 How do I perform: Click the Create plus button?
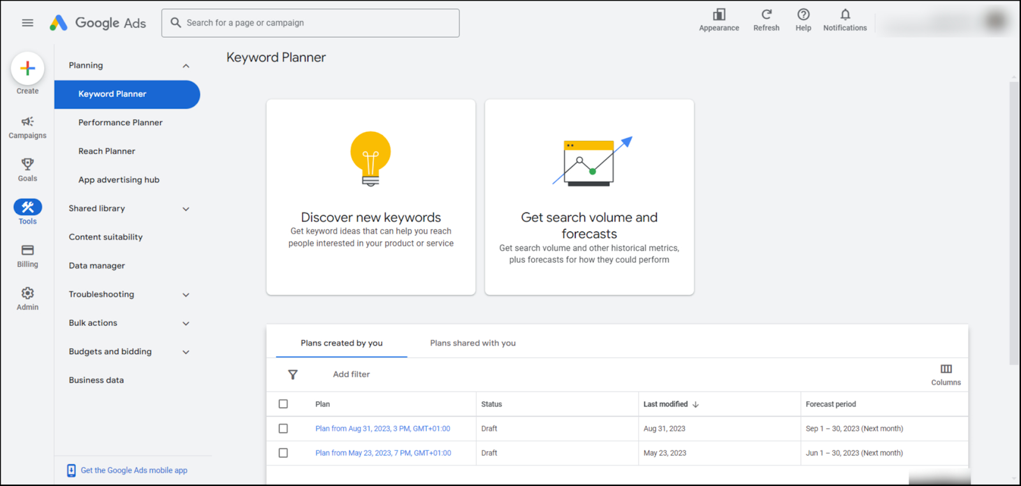click(27, 68)
